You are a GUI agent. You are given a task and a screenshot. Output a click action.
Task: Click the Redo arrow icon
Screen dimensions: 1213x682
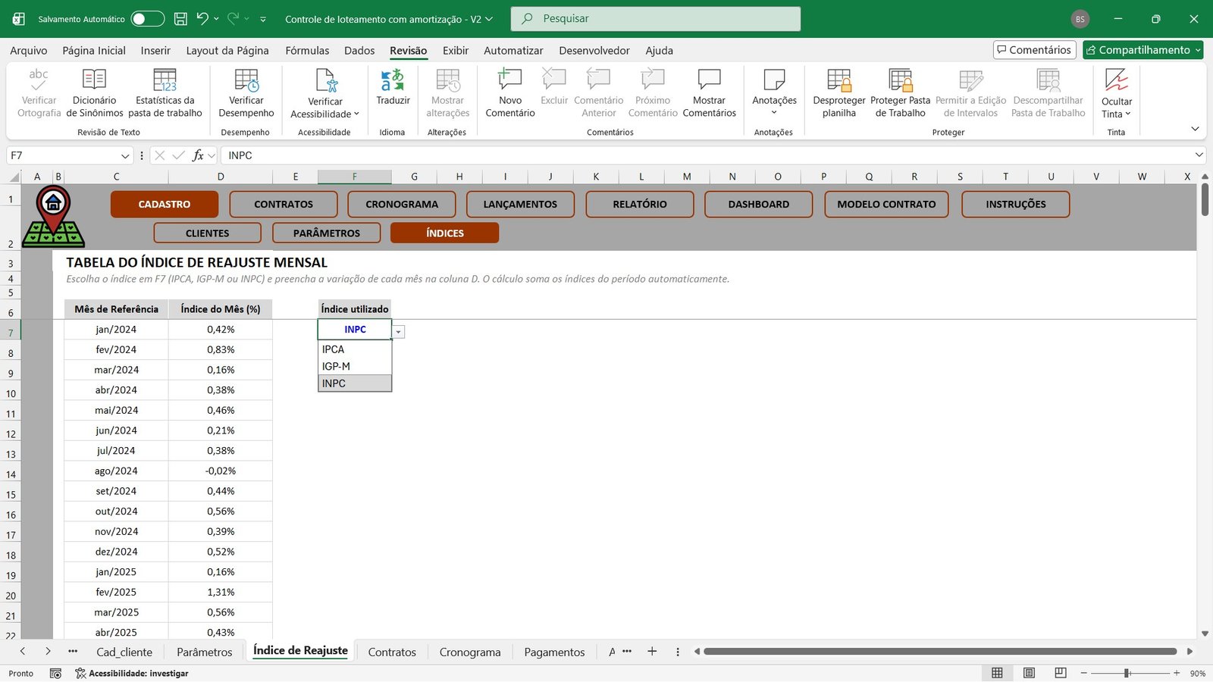point(234,18)
